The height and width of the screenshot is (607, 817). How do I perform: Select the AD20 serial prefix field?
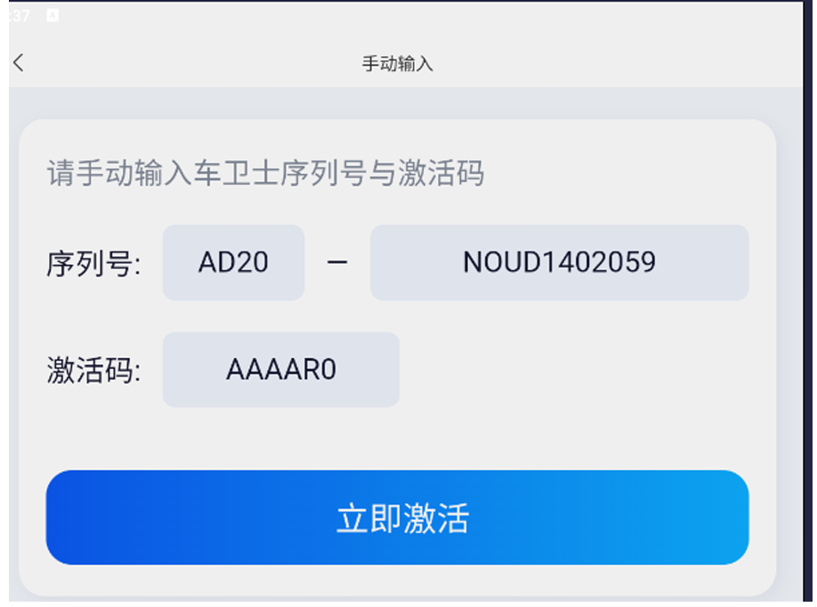233,262
